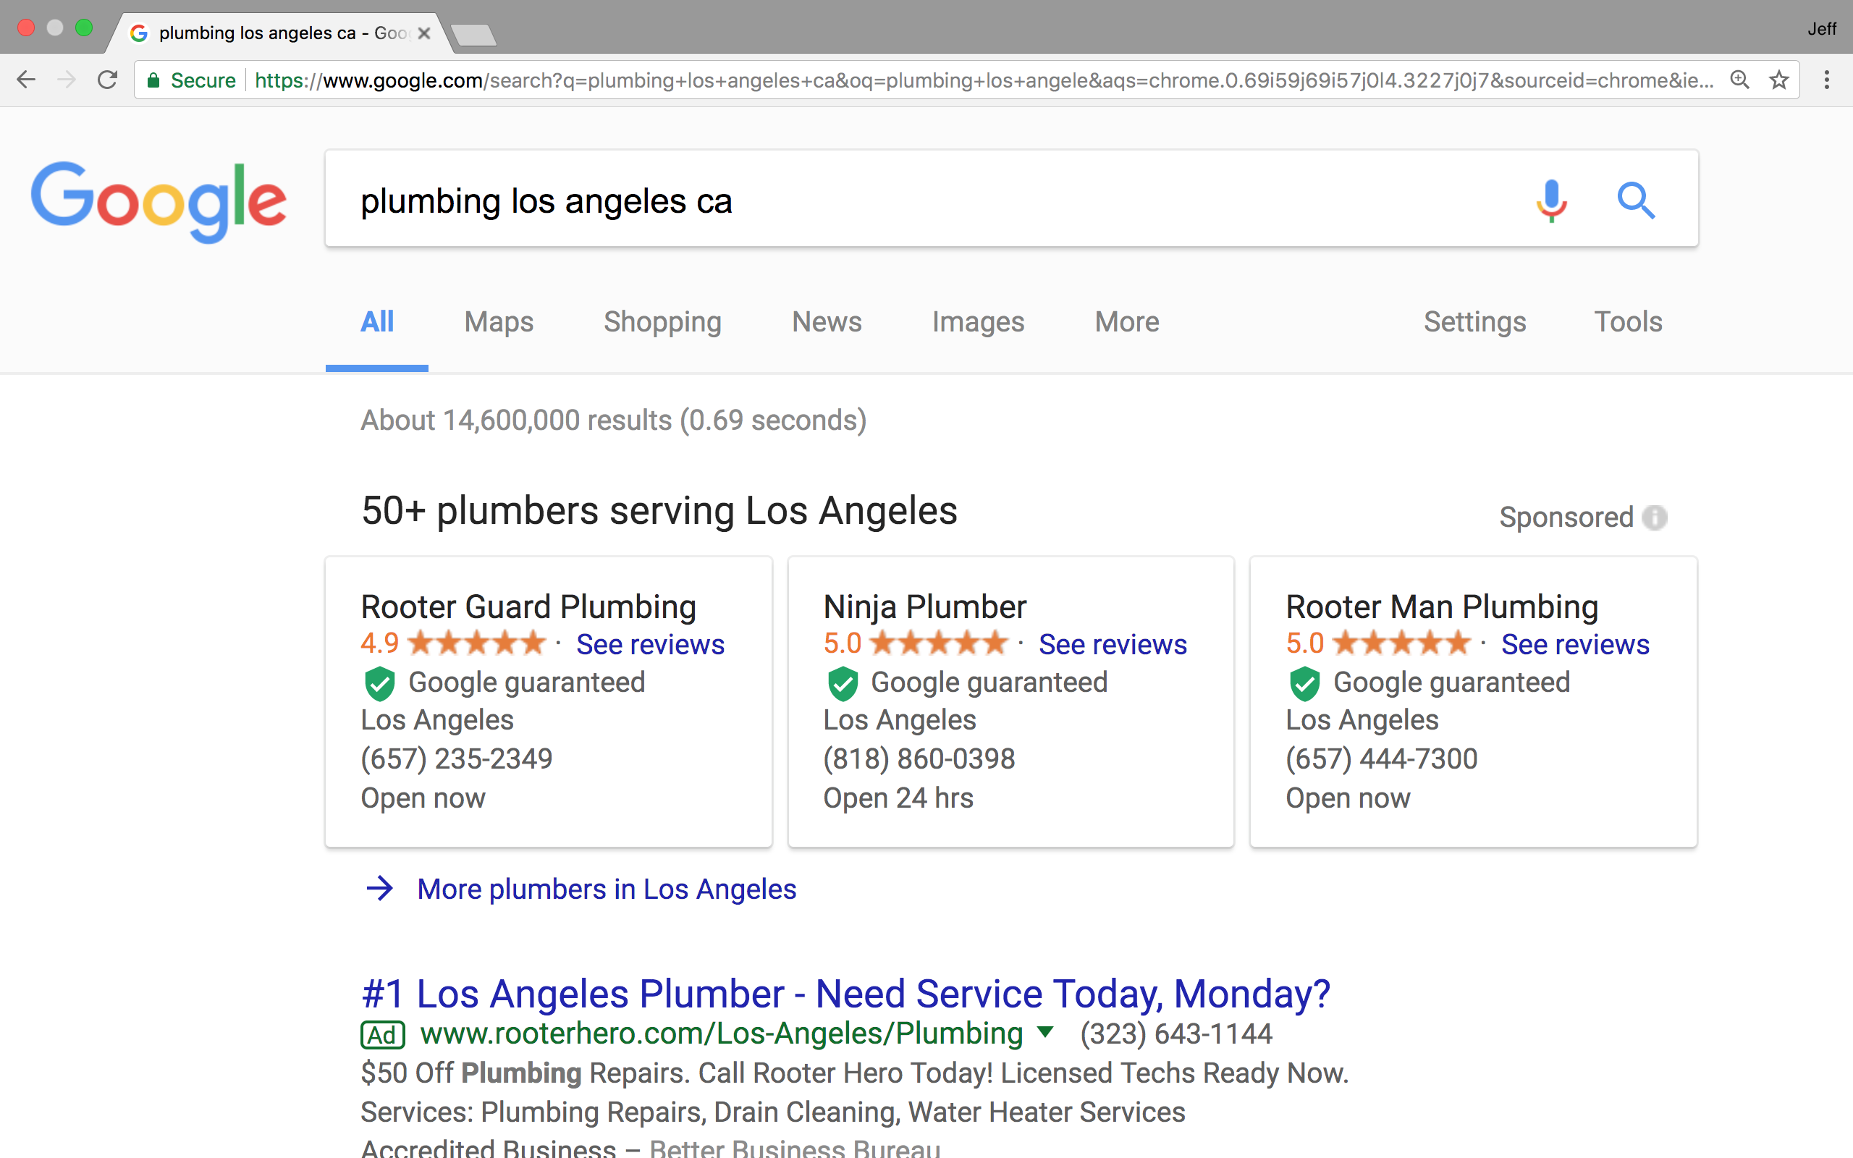Click the Jeff profile name

tap(1822, 29)
